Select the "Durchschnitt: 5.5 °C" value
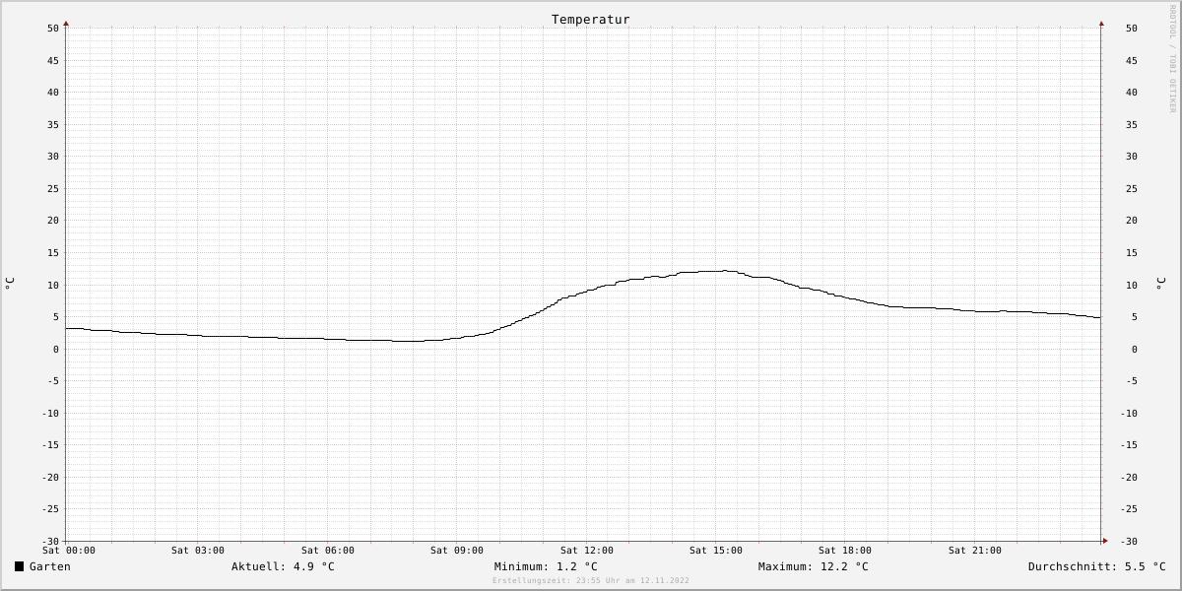Screen dimensions: 1182x591 [x=1097, y=566]
